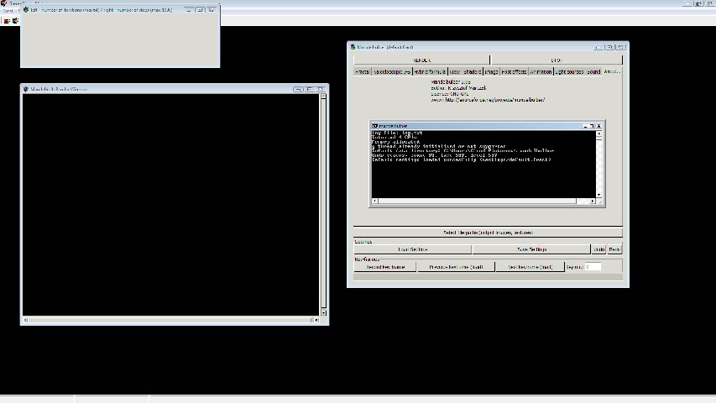Click the Mandelbulber title bar icon

pos(353,47)
